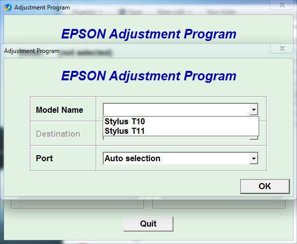The height and width of the screenshot is (244, 297).
Task: Click the front dialog's EPSON Adjustment Program heading
Action: pos(148,76)
